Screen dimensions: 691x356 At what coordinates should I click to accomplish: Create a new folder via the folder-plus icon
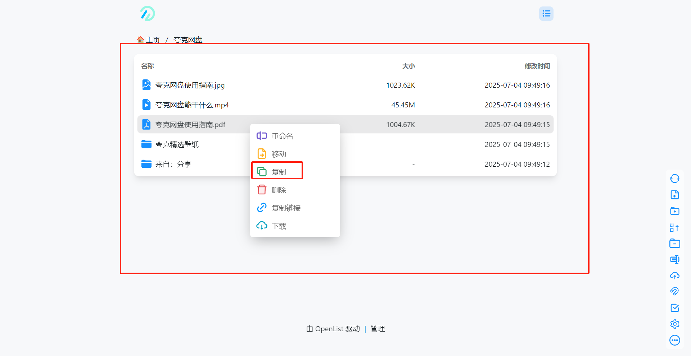[675, 211]
